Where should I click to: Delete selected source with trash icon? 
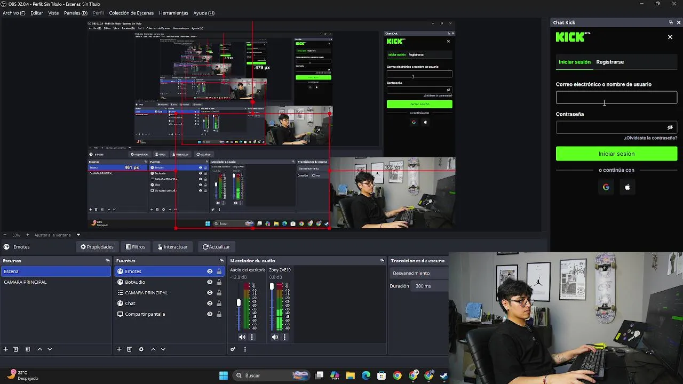pos(129,349)
